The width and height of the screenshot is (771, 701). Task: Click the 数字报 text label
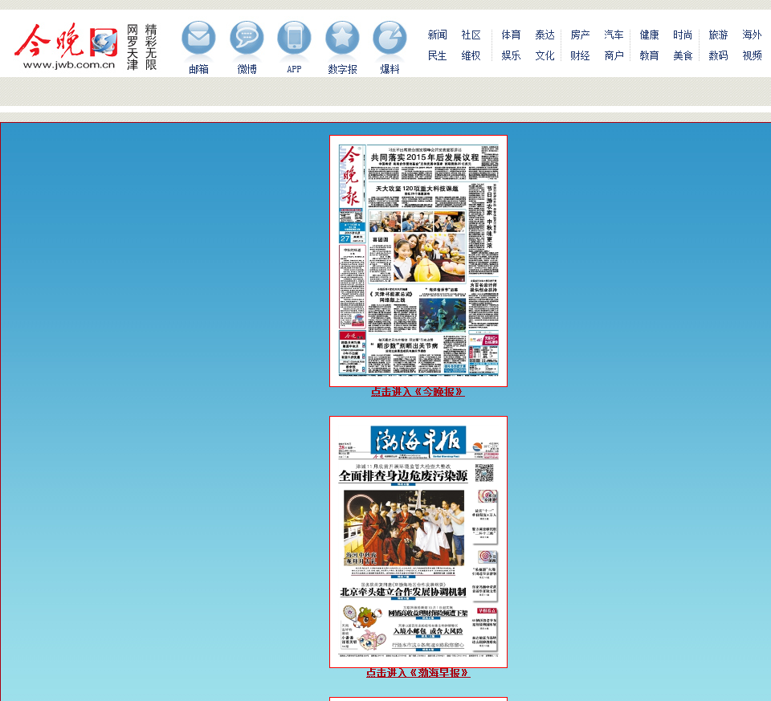pyautogui.click(x=343, y=69)
